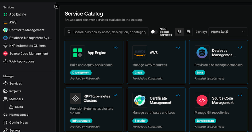This screenshot has height=132, width=252.
Task: Click the Source Code Management card icon
Action: pyautogui.click(x=202, y=100)
